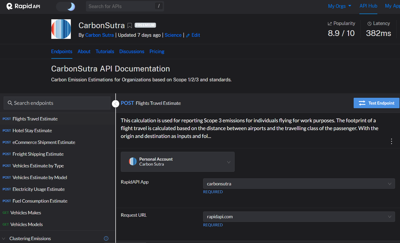Select Vehicles Models GET endpoint
The width and height of the screenshot is (400, 243).
(57, 224)
